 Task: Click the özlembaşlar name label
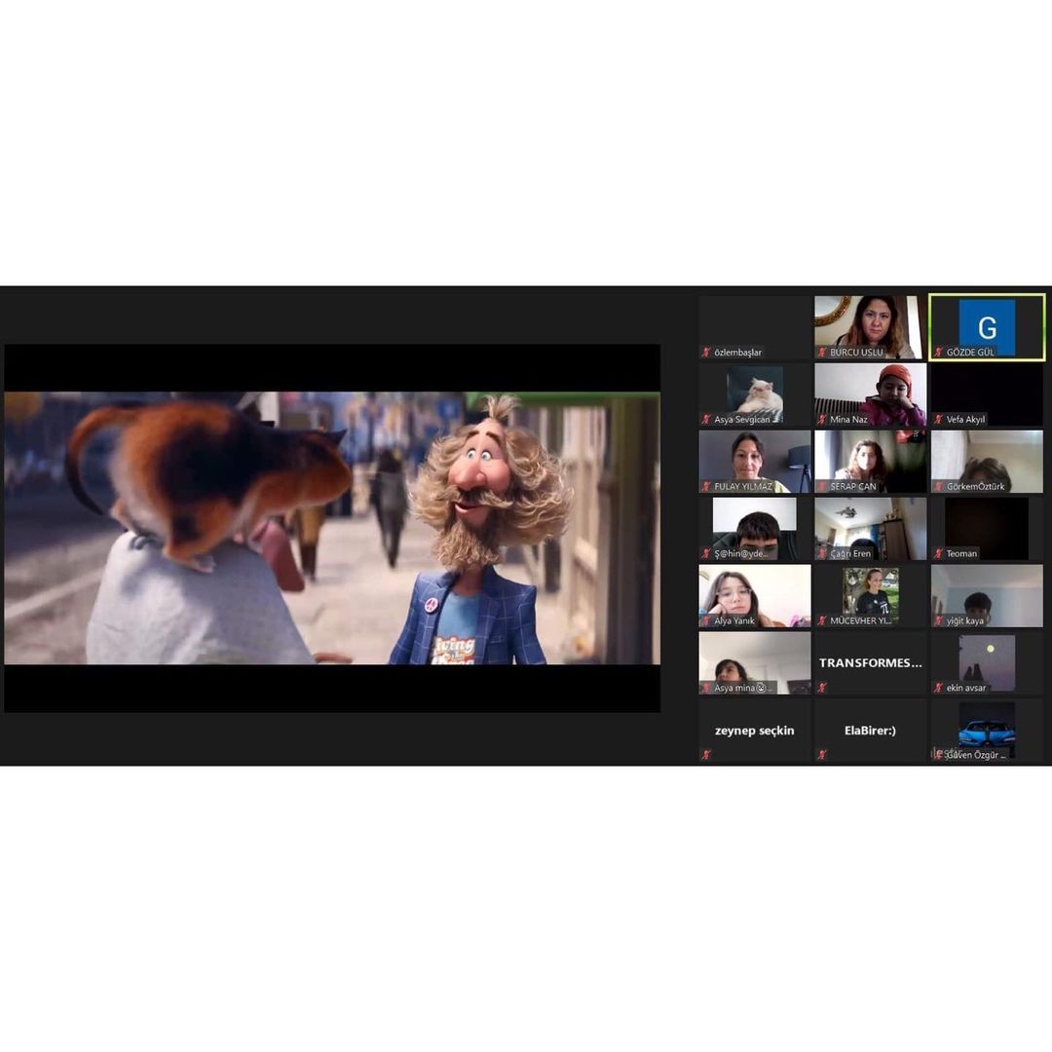738,353
